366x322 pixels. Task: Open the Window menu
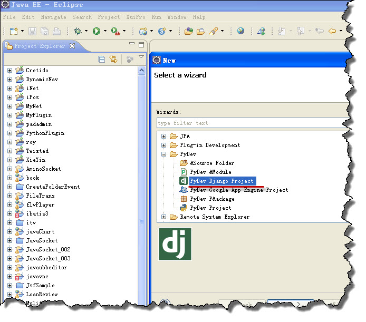click(177, 17)
